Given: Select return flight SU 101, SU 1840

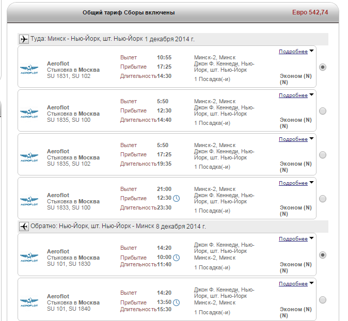Looking at the screenshot, I should click(323, 300).
